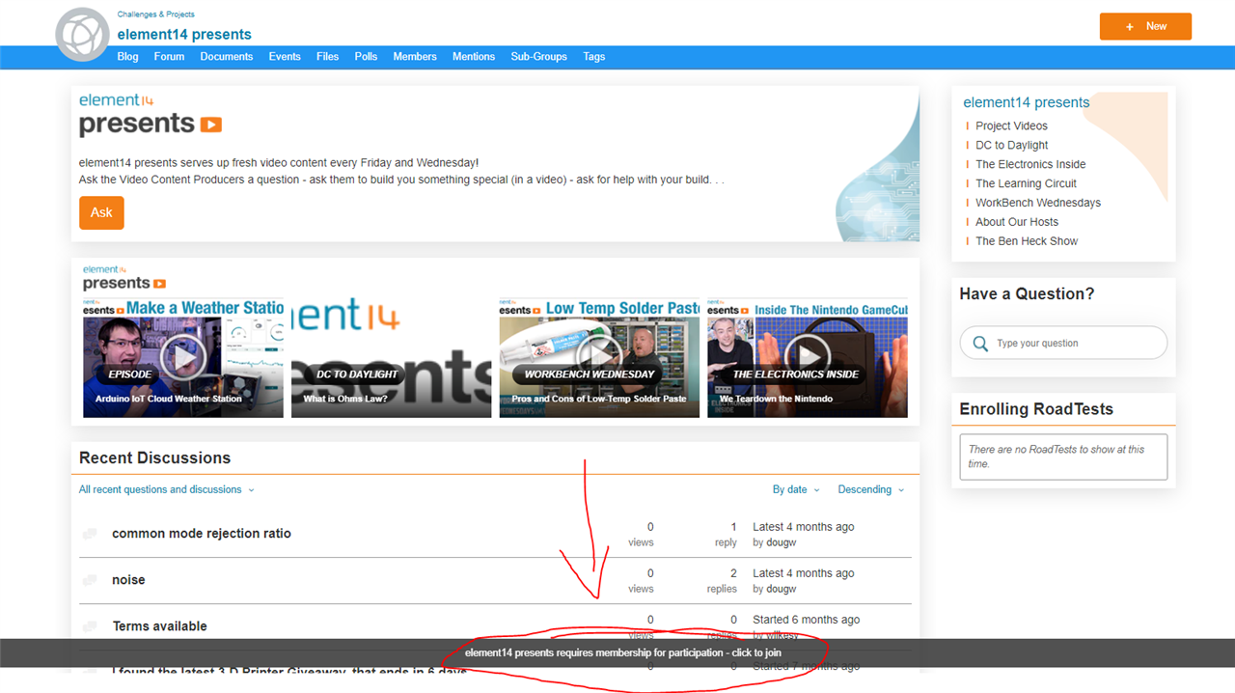This screenshot has height=693, width=1235.
Task: Click the element14 presents sidebar heading
Action: click(1027, 102)
